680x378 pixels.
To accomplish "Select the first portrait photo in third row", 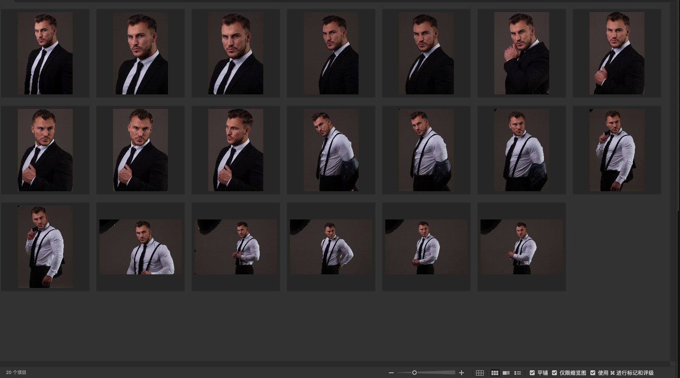I will [x=45, y=247].
